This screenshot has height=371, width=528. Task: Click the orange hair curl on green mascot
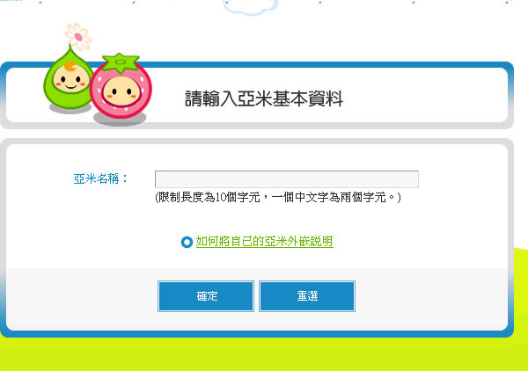click(x=70, y=66)
